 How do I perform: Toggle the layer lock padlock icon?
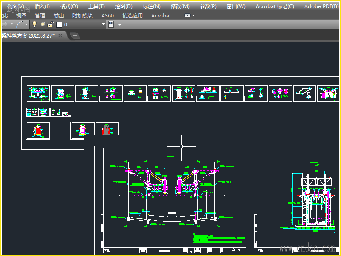pos(50,25)
